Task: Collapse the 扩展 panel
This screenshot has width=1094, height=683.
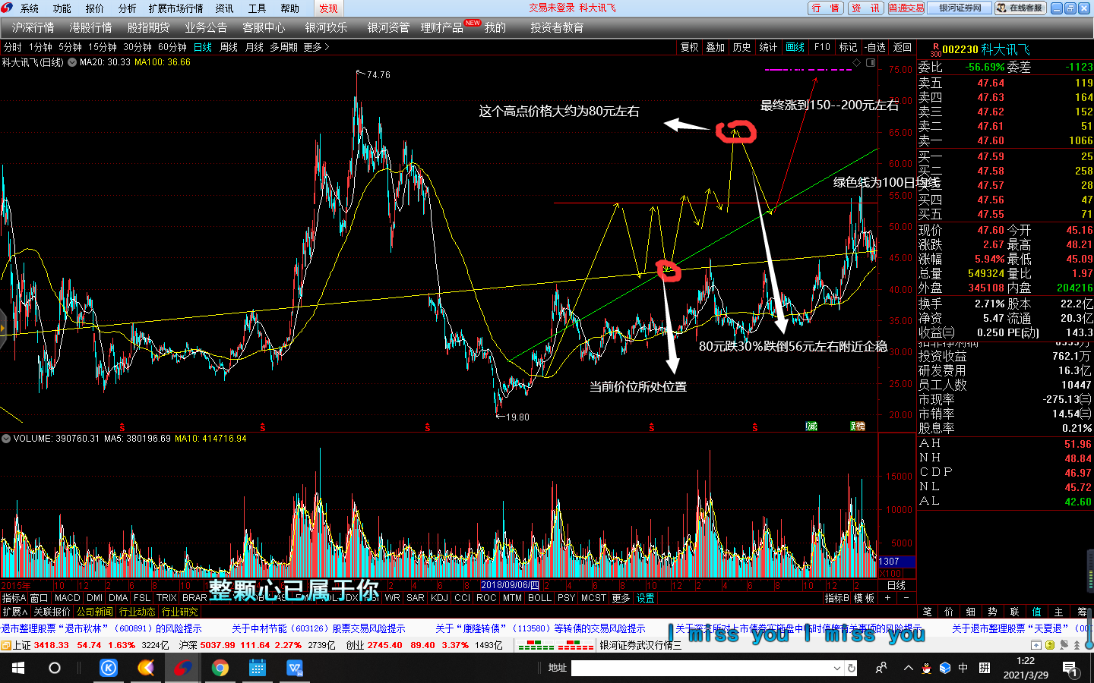Action: (x=14, y=612)
